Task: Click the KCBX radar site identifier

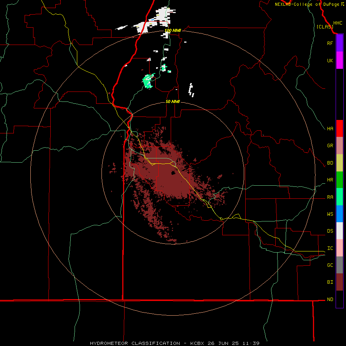Action: [197, 343]
